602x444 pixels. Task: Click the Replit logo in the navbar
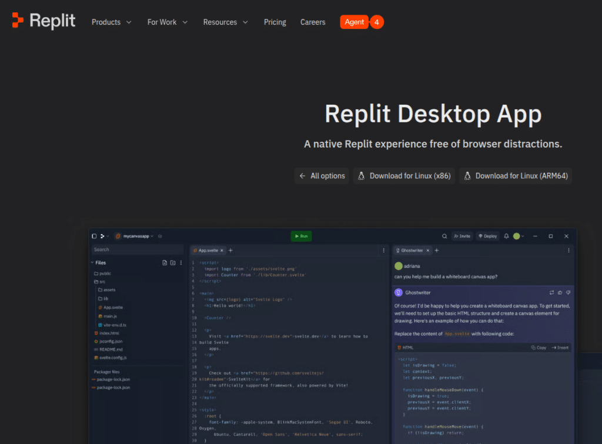pos(43,21)
